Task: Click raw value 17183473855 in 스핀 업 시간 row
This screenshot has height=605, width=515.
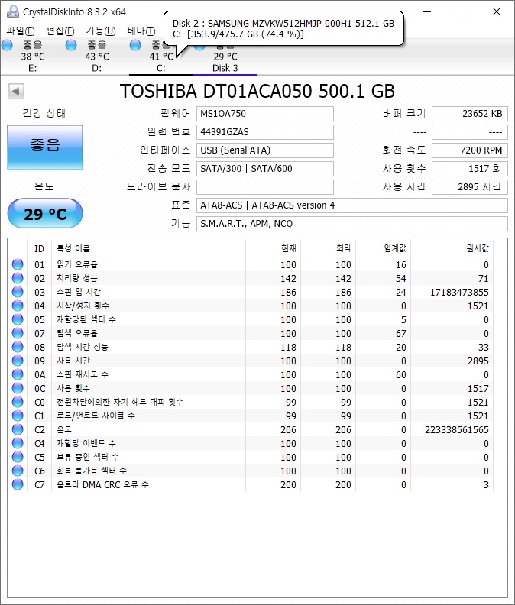Action: tap(459, 292)
